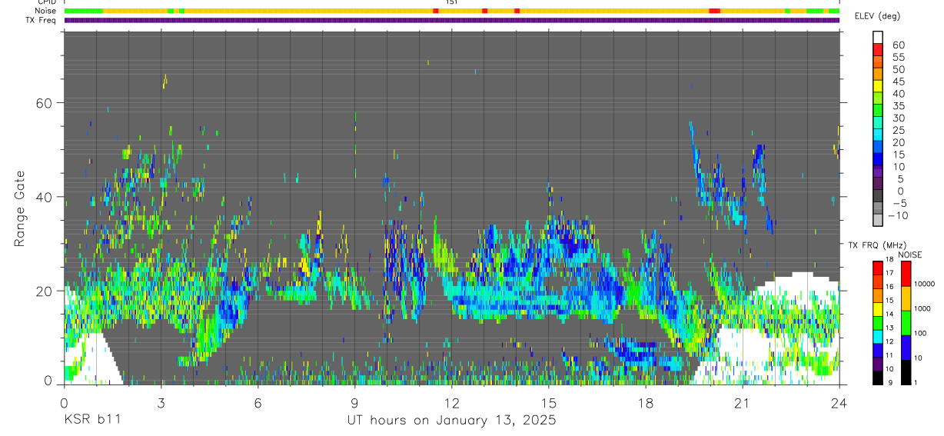Click the '25' label on the ELEV color bar

(x=899, y=131)
